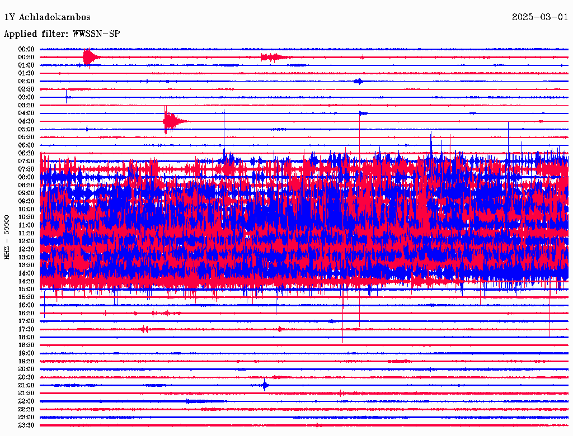This screenshot has height=436, width=573.
Task: Click the 20:30 time label
Action: coord(26,377)
